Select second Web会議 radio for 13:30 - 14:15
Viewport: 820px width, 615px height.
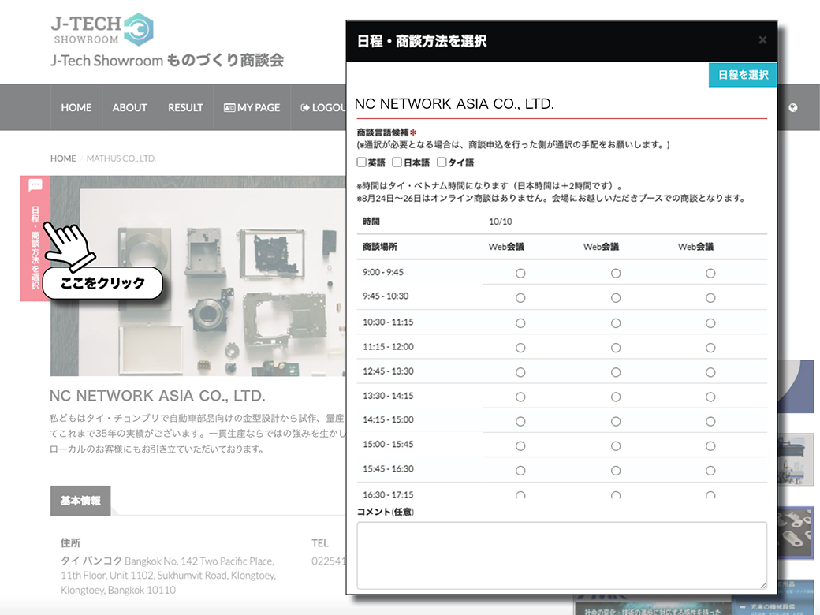point(616,397)
